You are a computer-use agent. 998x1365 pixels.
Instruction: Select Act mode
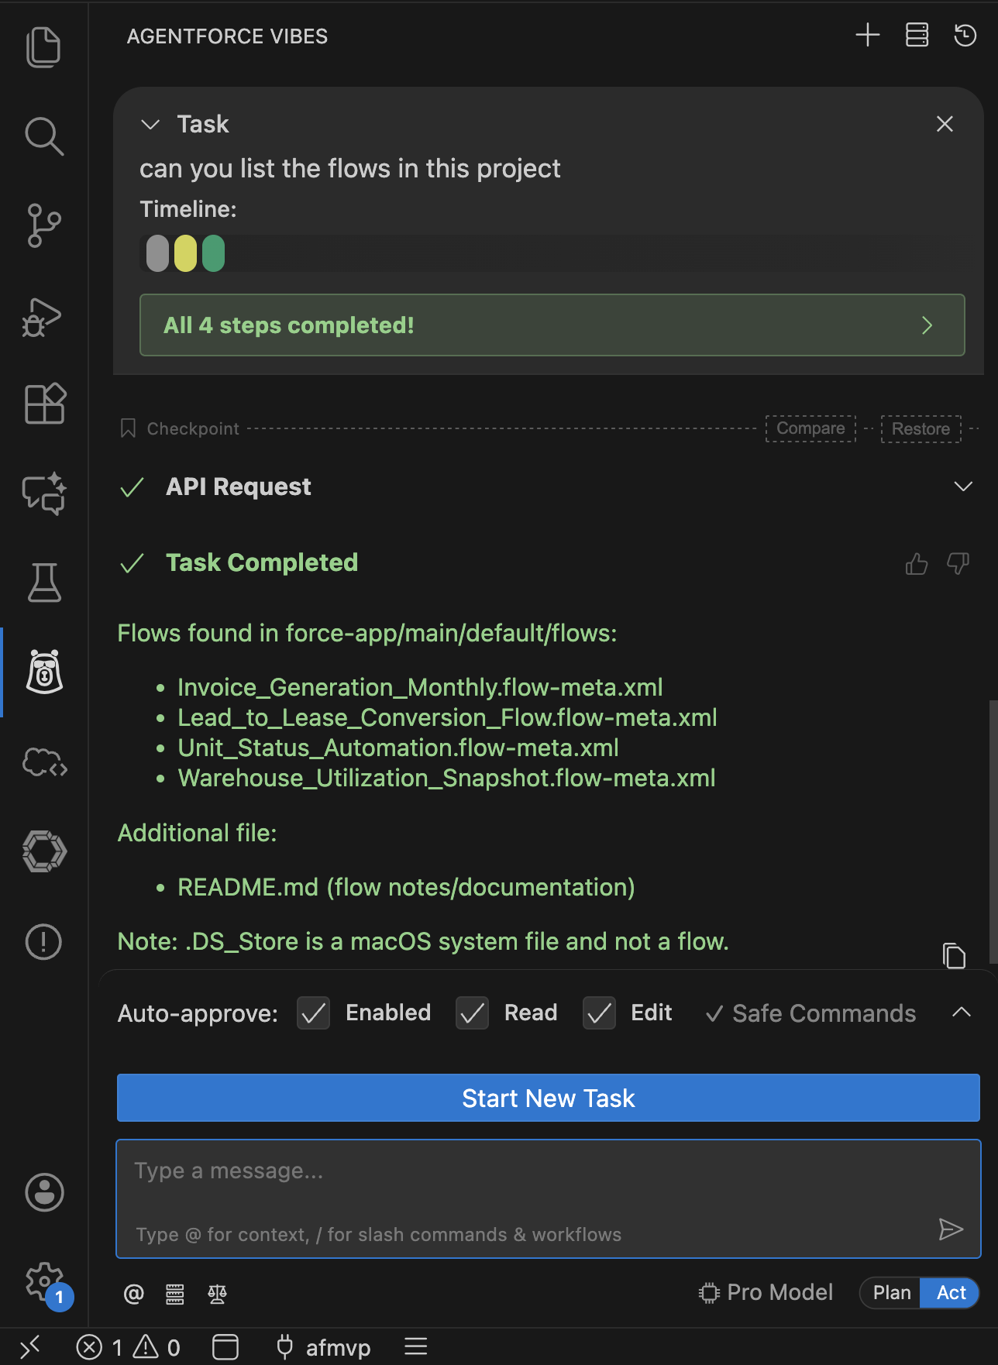[951, 1293]
